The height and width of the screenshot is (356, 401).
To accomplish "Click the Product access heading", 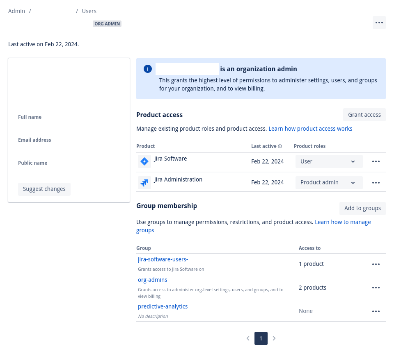I will 159,115.
